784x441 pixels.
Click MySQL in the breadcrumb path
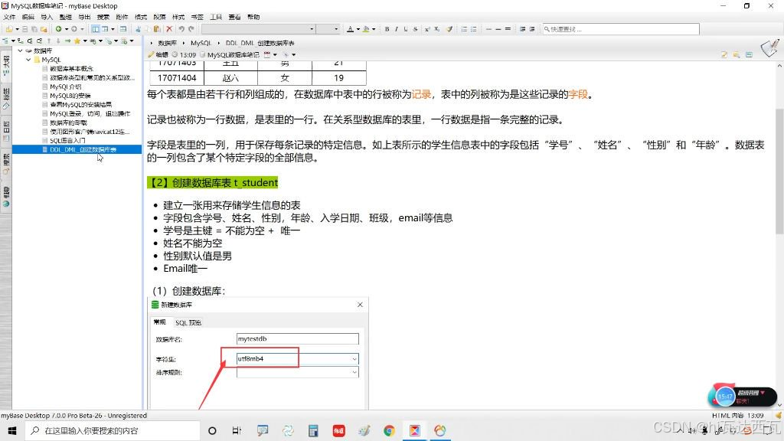[x=201, y=43]
